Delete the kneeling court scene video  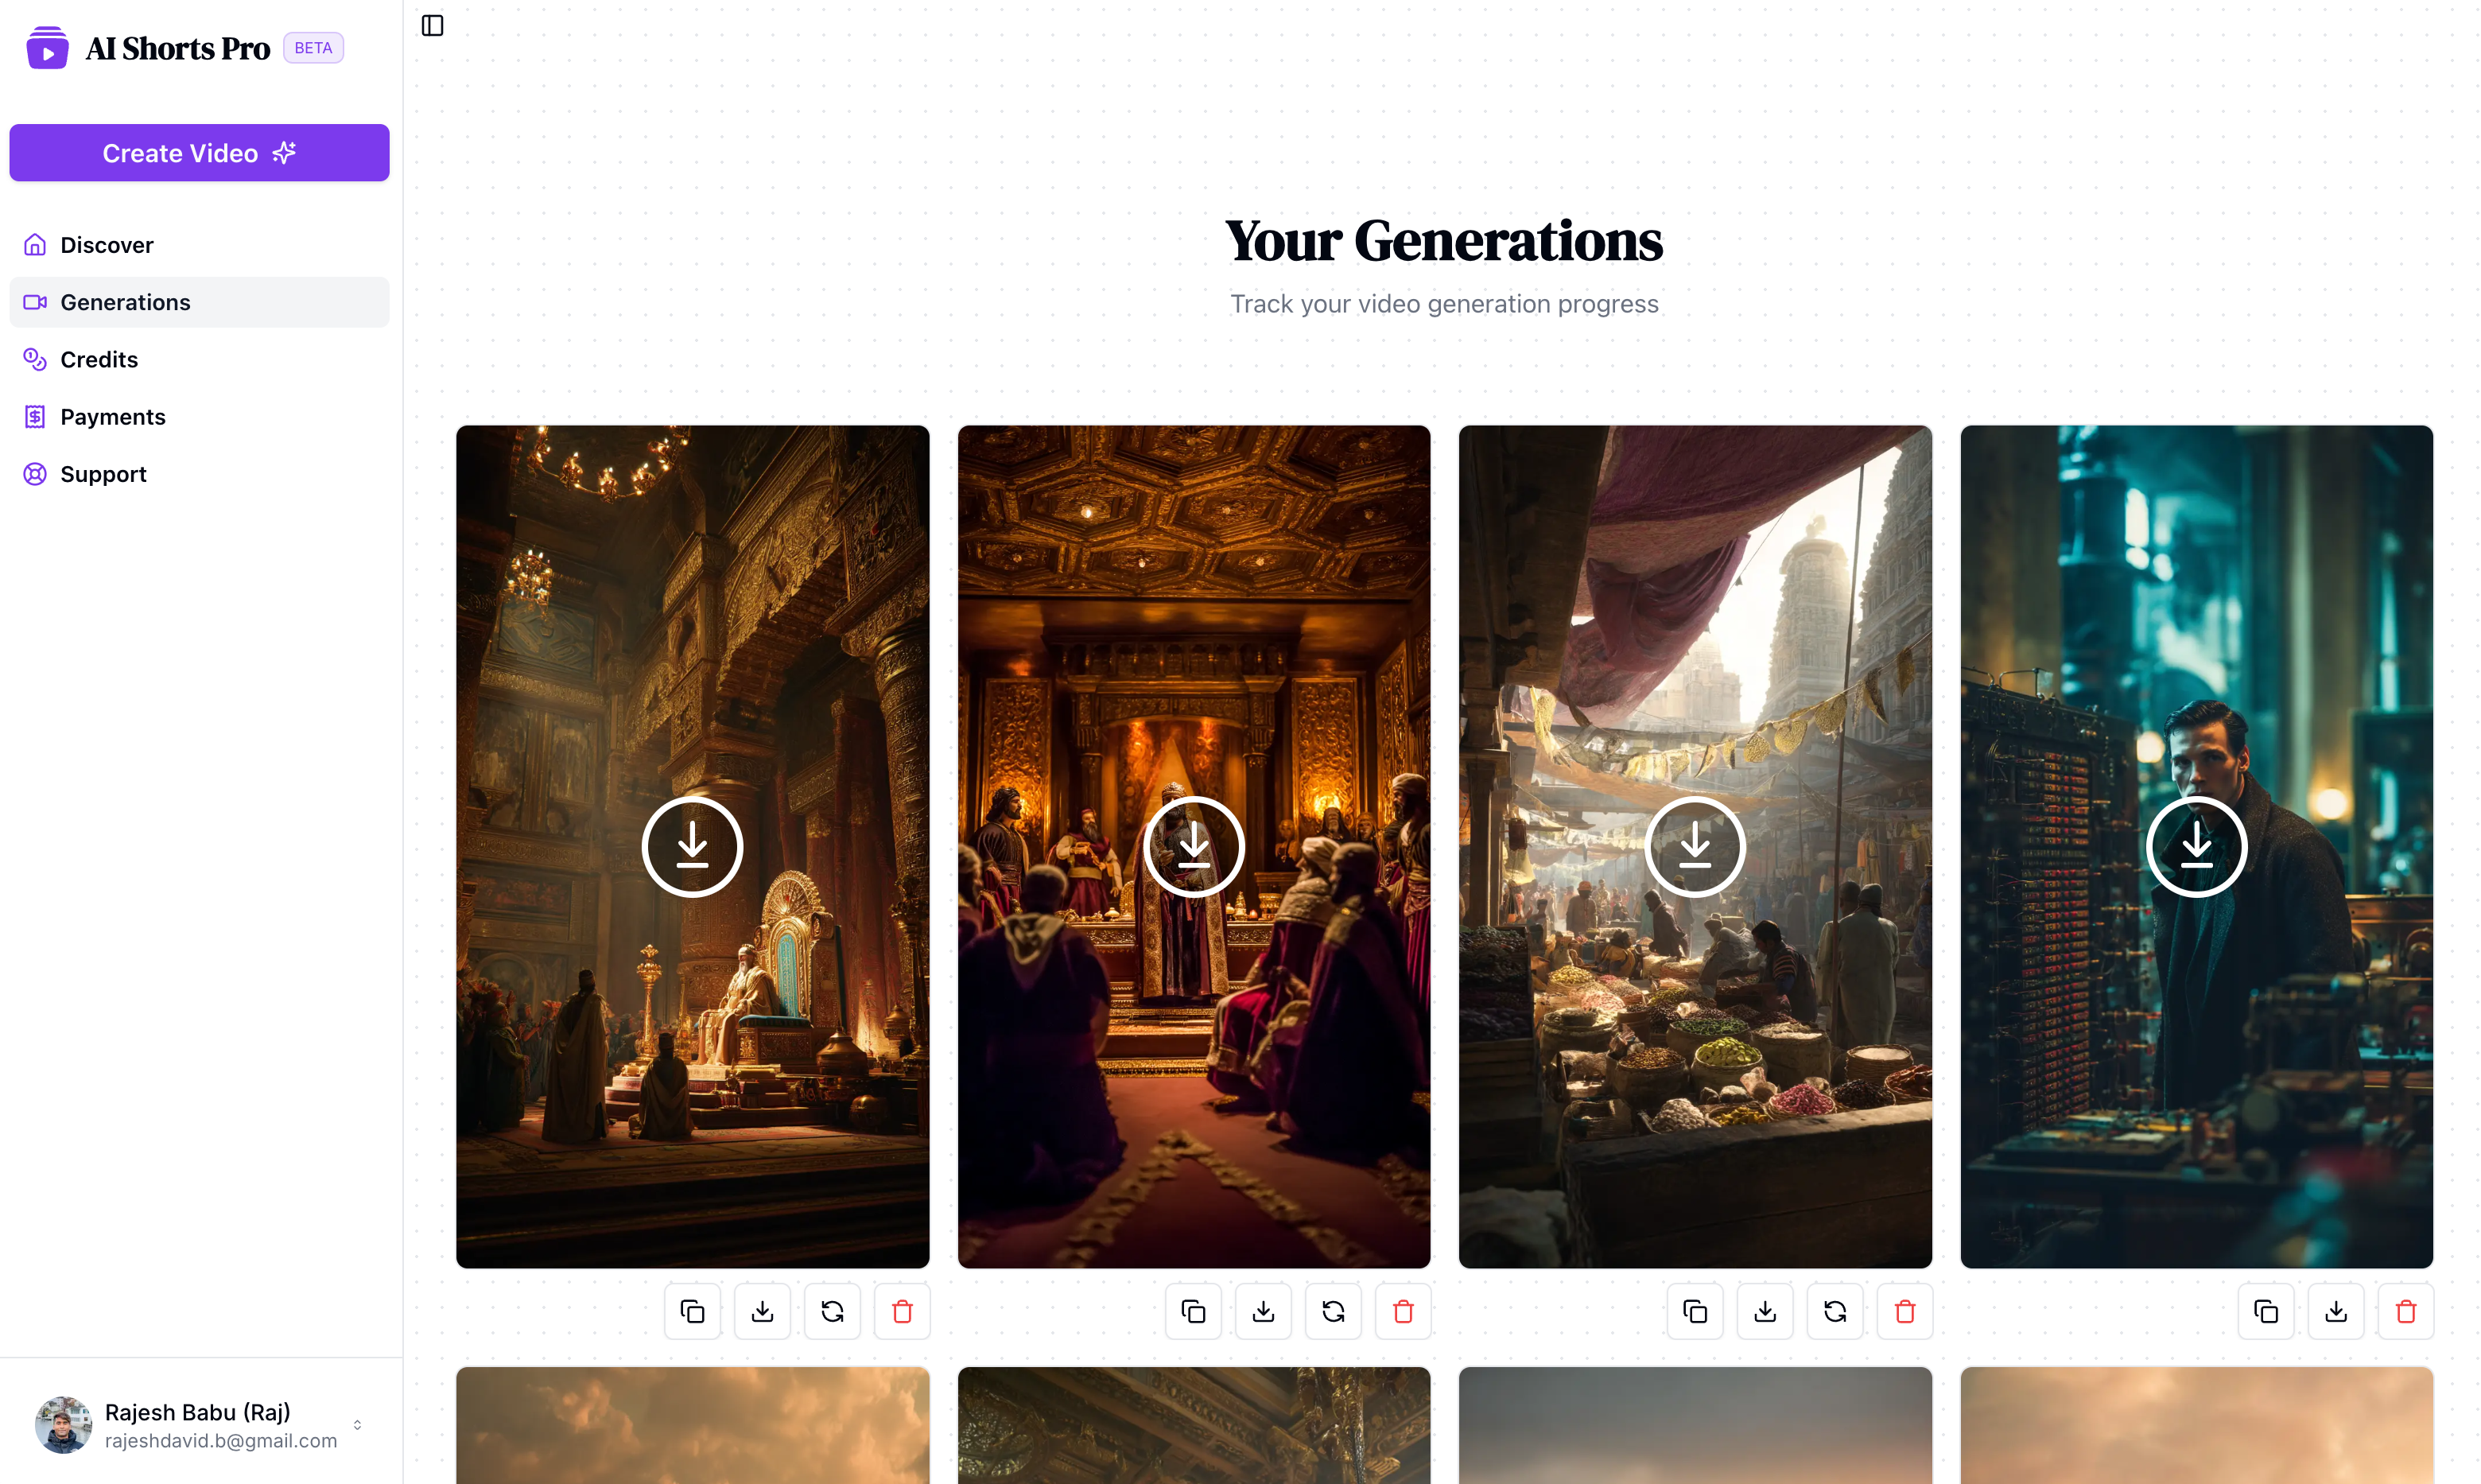tap(1403, 1311)
